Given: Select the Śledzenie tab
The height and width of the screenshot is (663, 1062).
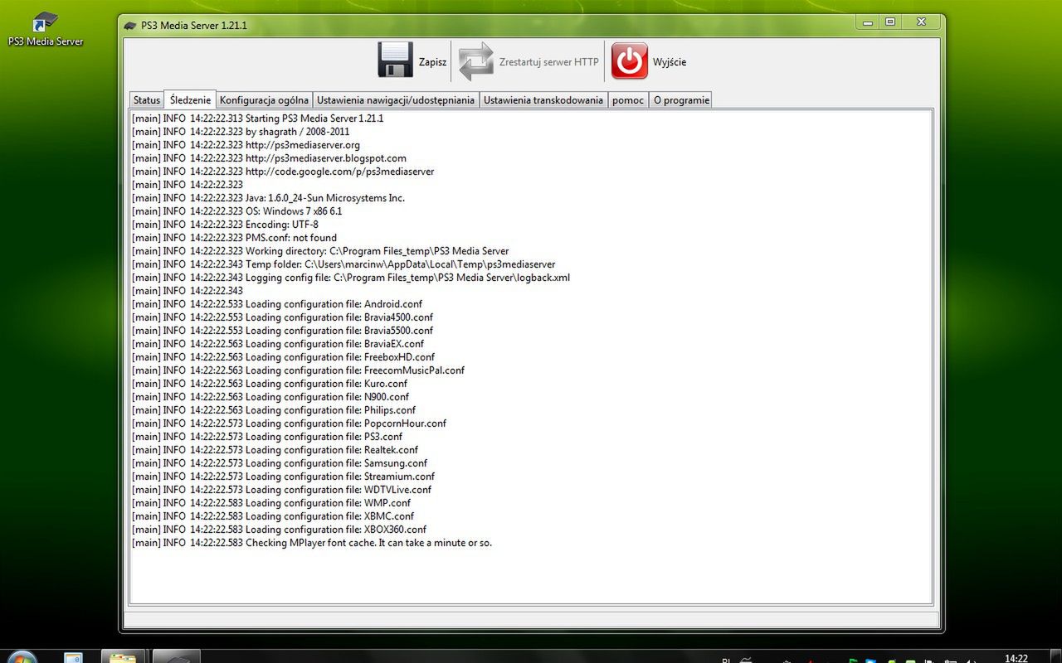Looking at the screenshot, I should (x=190, y=99).
